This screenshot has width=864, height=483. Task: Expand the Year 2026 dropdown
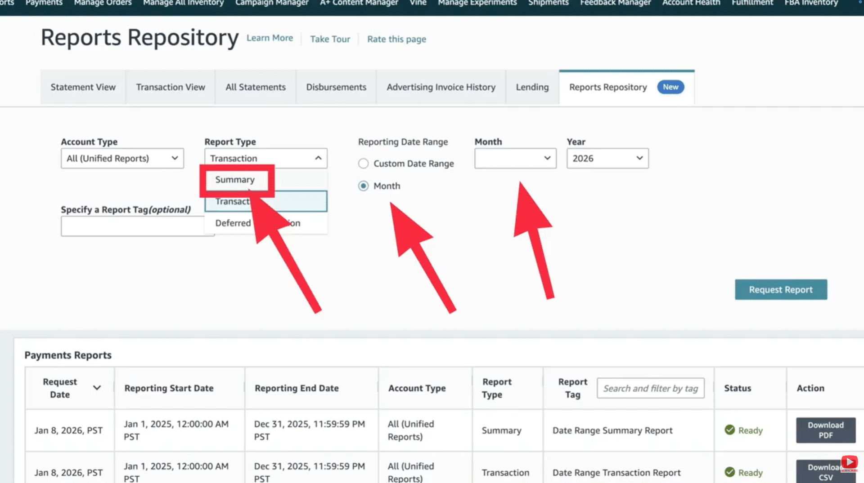pos(607,159)
